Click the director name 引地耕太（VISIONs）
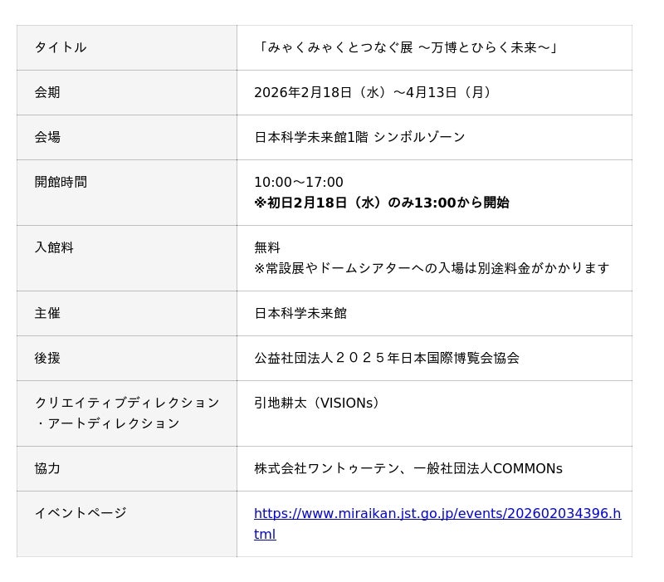Screen dimensions: 664x582 (319, 403)
